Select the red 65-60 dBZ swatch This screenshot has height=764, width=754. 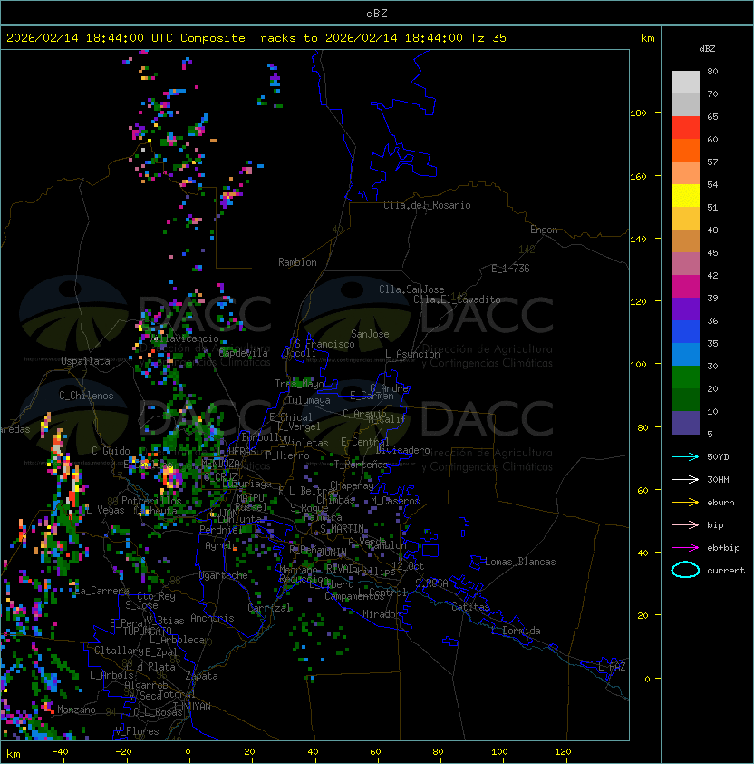pyautogui.click(x=685, y=128)
